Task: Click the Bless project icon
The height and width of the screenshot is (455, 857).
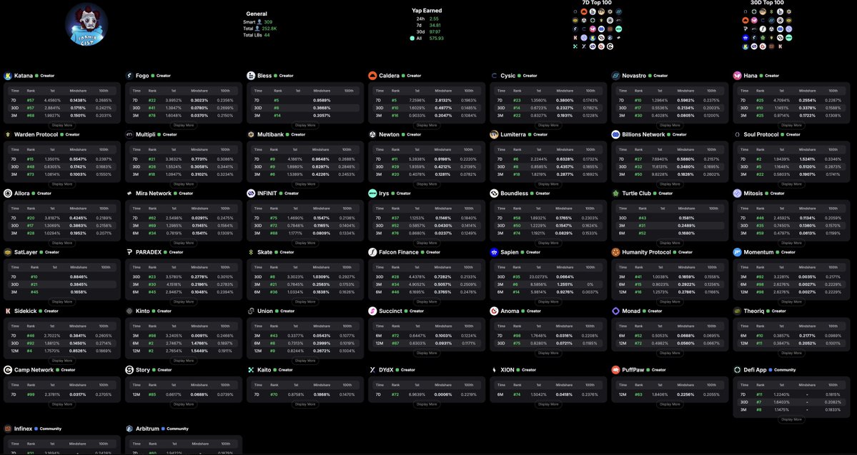Action: (251, 76)
